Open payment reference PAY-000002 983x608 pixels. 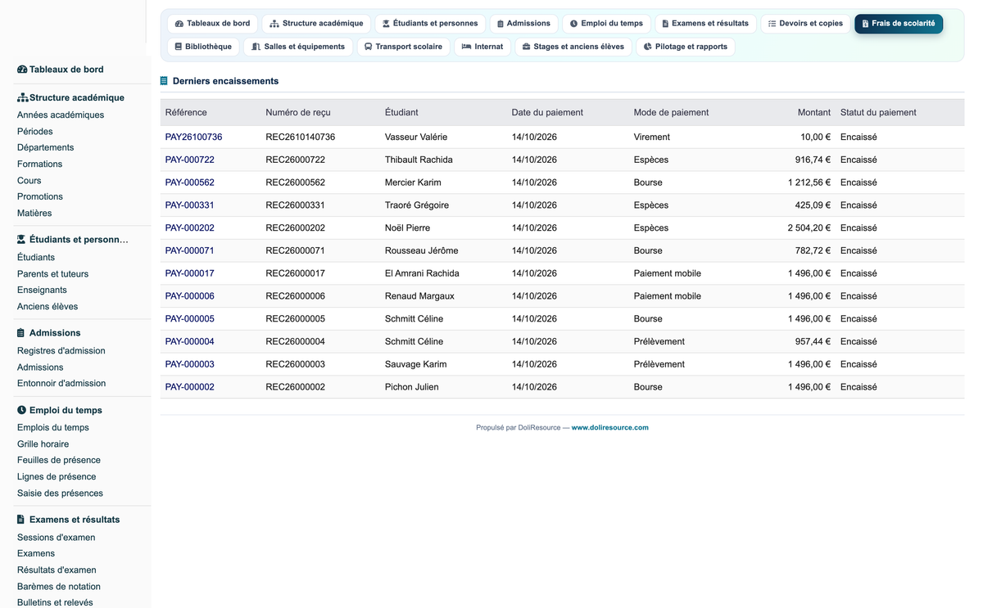tap(190, 387)
